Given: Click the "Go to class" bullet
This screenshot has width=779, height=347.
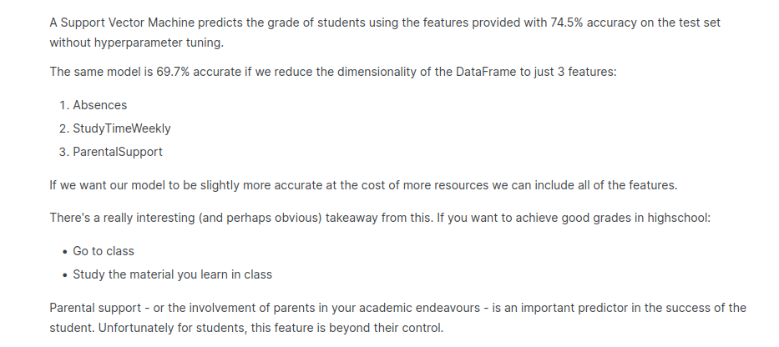Looking at the screenshot, I should pyautogui.click(x=104, y=250).
